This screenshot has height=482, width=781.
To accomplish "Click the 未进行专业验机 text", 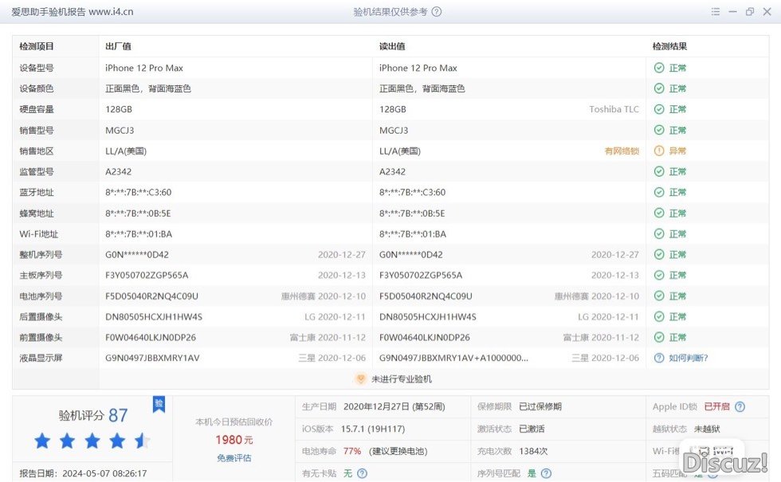I will point(402,379).
